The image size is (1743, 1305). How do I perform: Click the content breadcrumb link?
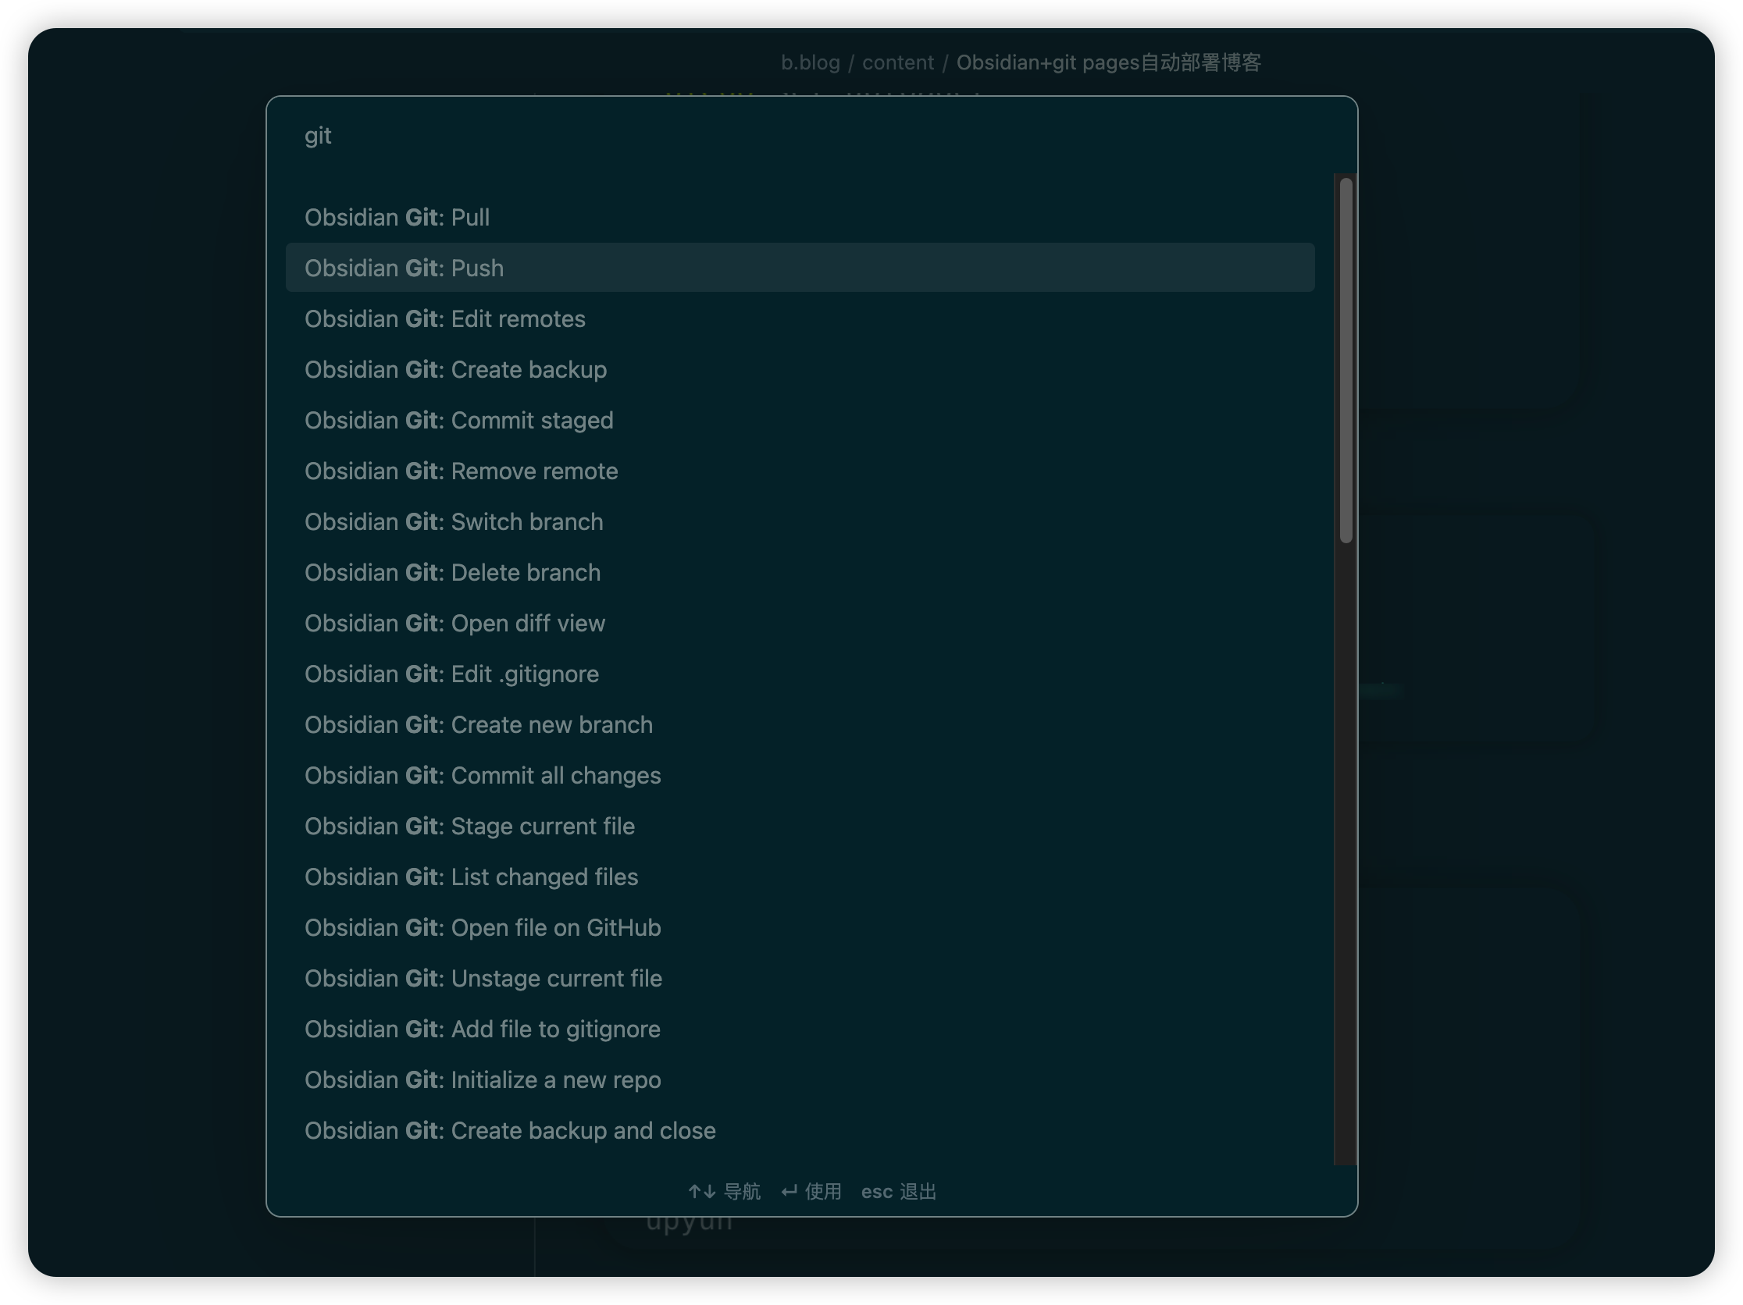(897, 63)
